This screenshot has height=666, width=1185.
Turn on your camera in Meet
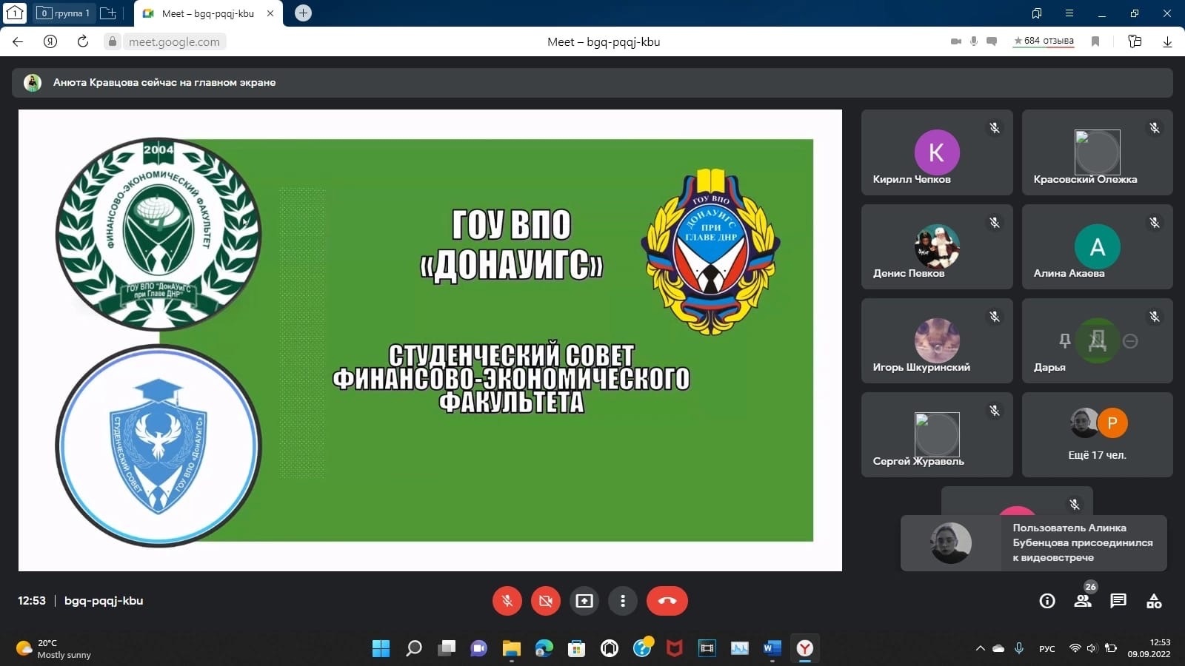click(x=546, y=601)
